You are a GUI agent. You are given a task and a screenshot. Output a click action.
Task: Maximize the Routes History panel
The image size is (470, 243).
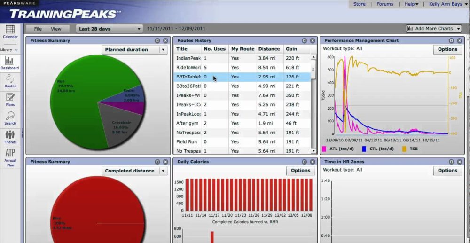click(x=304, y=41)
